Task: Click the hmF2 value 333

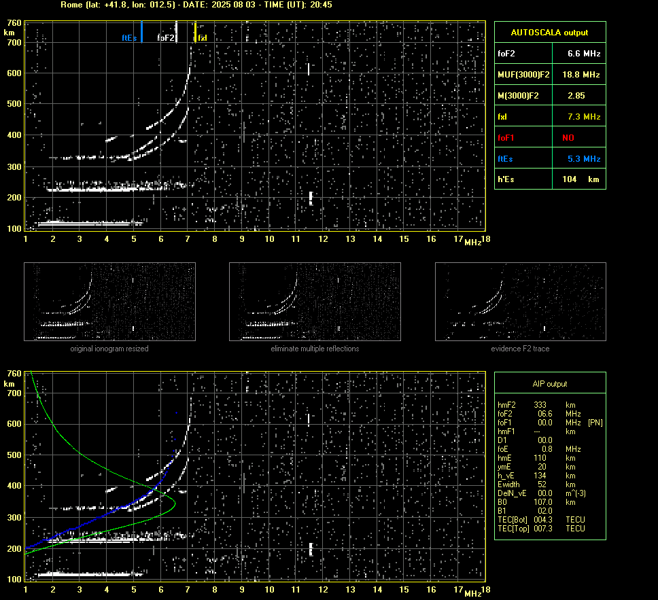Action: [x=540, y=405]
